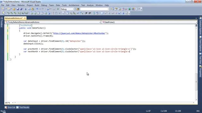
Task: Click the Find in Files icon
Action: [78, 9]
